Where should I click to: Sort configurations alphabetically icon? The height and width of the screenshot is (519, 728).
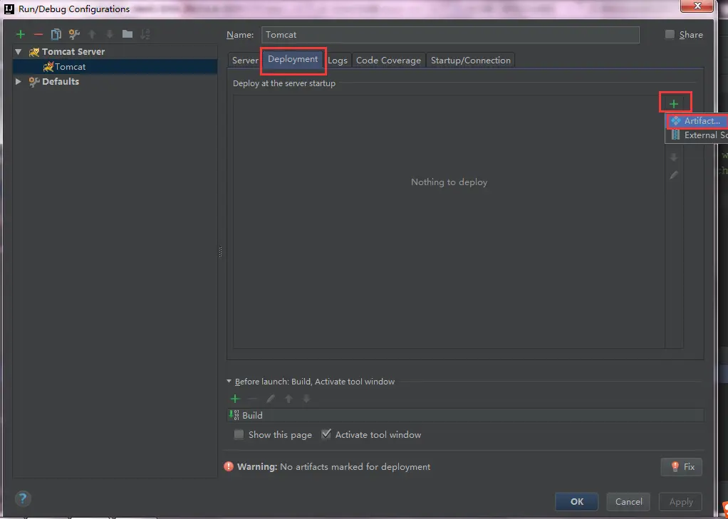tap(145, 34)
